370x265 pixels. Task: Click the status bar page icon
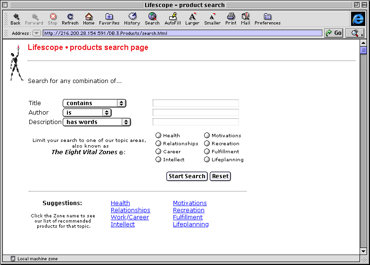(x=13, y=258)
